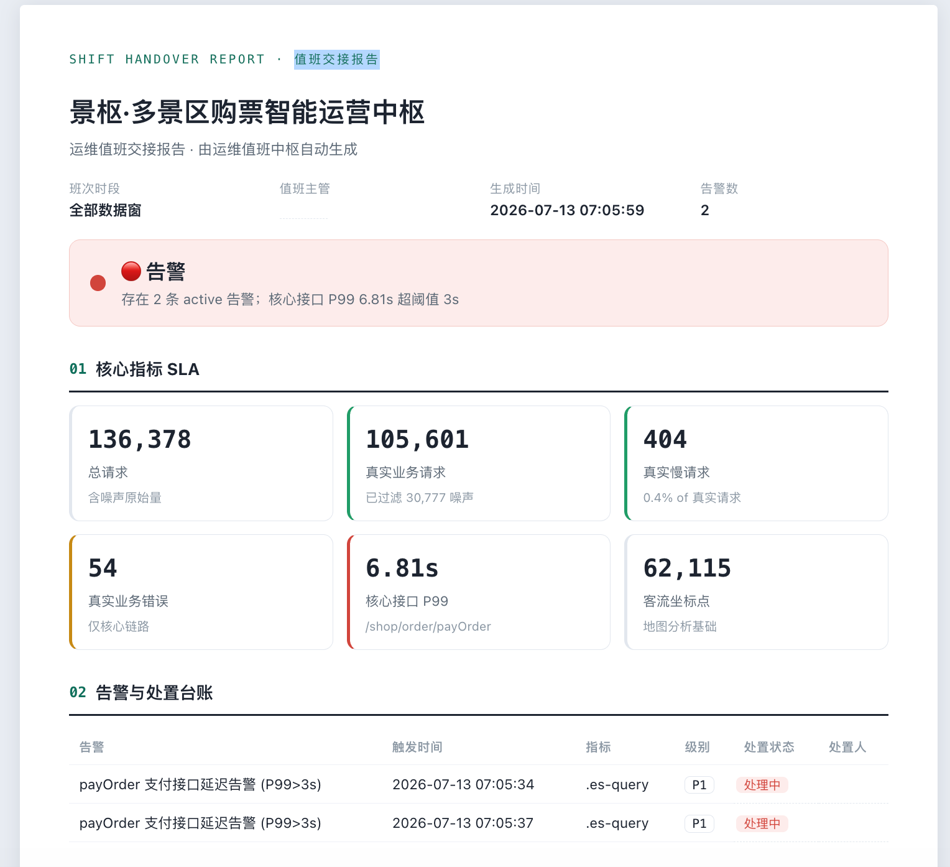Click the P1 badge in 07:05:37 row
The image size is (950, 867).
(699, 823)
